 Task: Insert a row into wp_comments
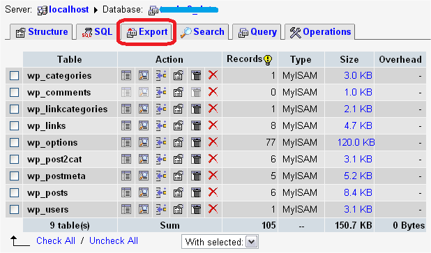161,92
